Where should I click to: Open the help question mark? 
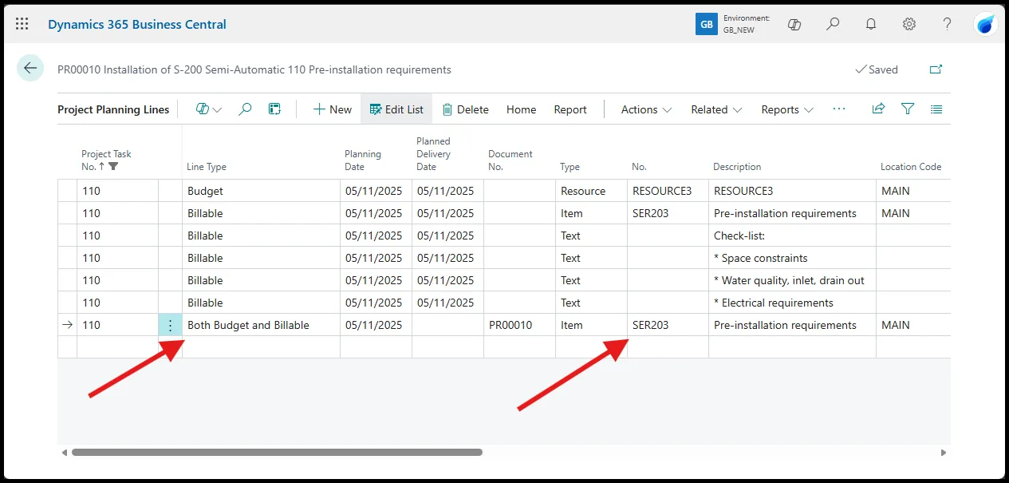[948, 24]
